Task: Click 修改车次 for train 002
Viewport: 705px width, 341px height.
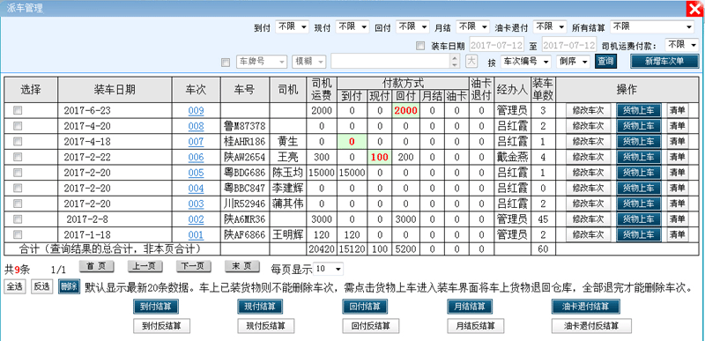Action: pyautogui.click(x=588, y=219)
